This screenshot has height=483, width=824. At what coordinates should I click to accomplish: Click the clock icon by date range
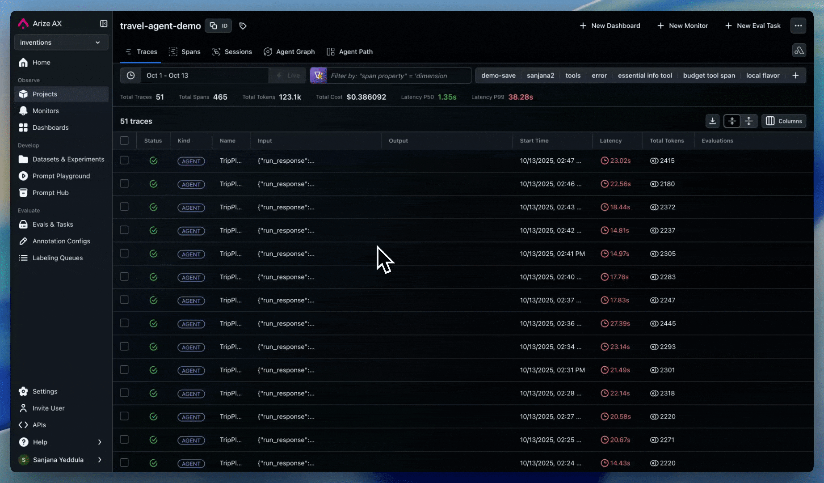click(x=130, y=76)
